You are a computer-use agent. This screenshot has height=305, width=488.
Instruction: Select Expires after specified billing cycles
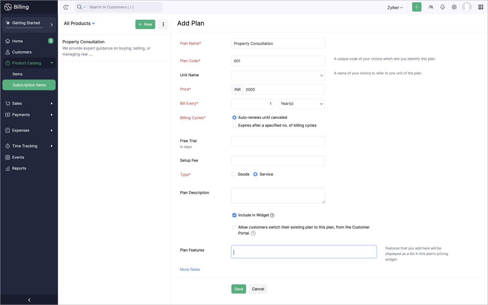234,126
